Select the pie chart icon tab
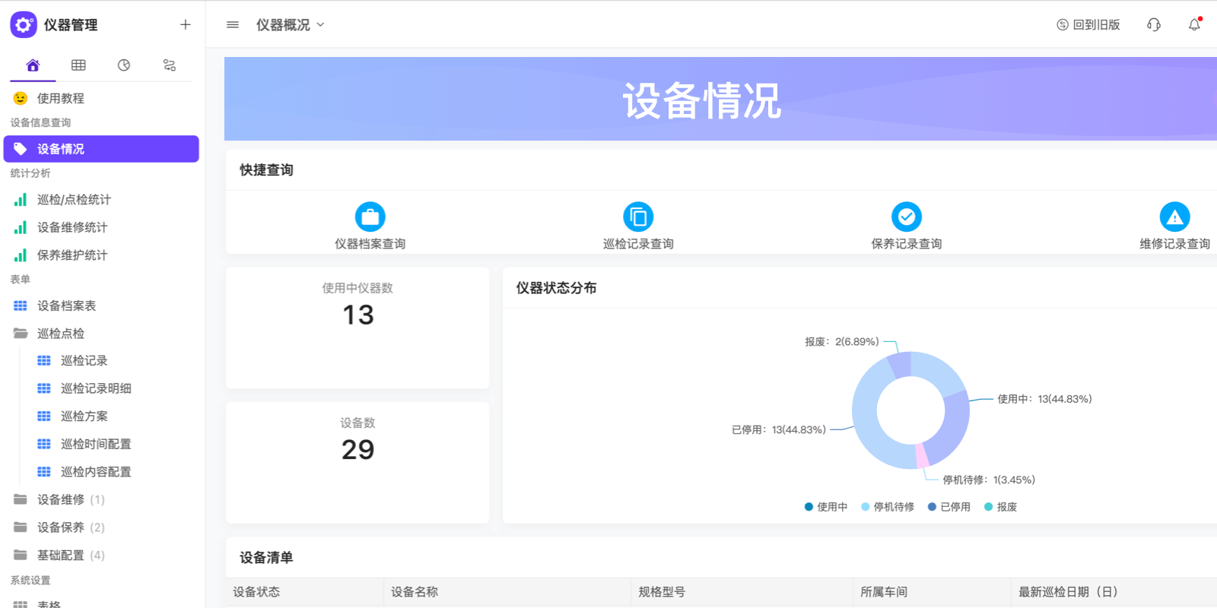Viewport: 1217px width, 608px height. (x=124, y=65)
